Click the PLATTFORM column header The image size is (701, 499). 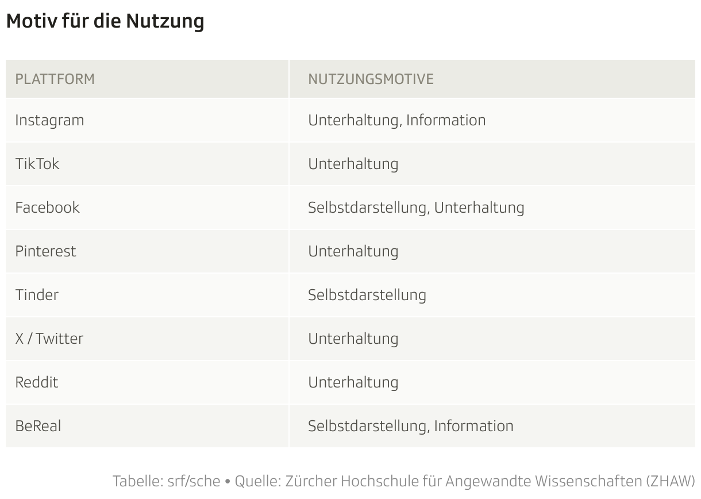click(147, 79)
